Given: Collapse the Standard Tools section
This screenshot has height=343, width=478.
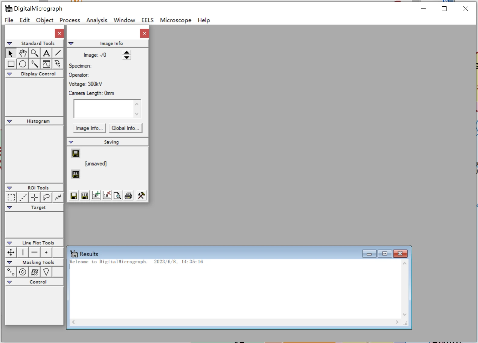Looking at the screenshot, I should point(9,43).
